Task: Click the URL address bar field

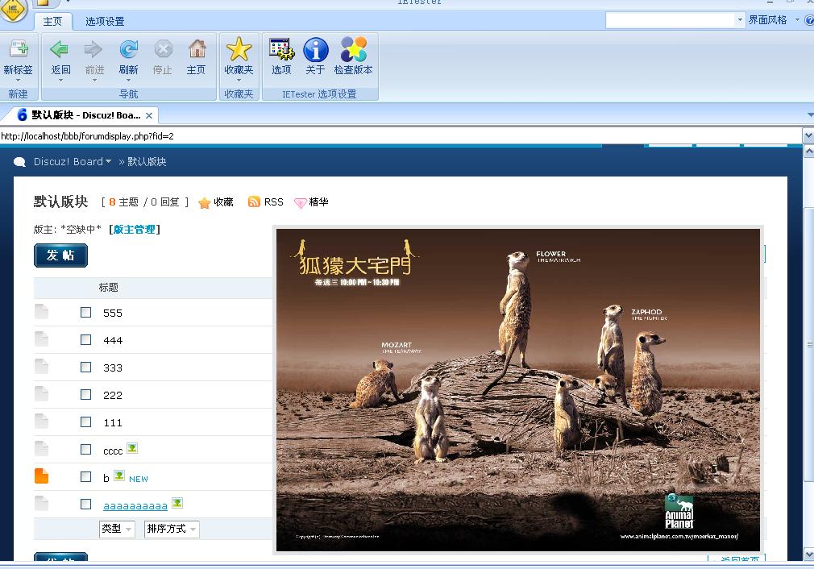Action: pyautogui.click(x=401, y=136)
